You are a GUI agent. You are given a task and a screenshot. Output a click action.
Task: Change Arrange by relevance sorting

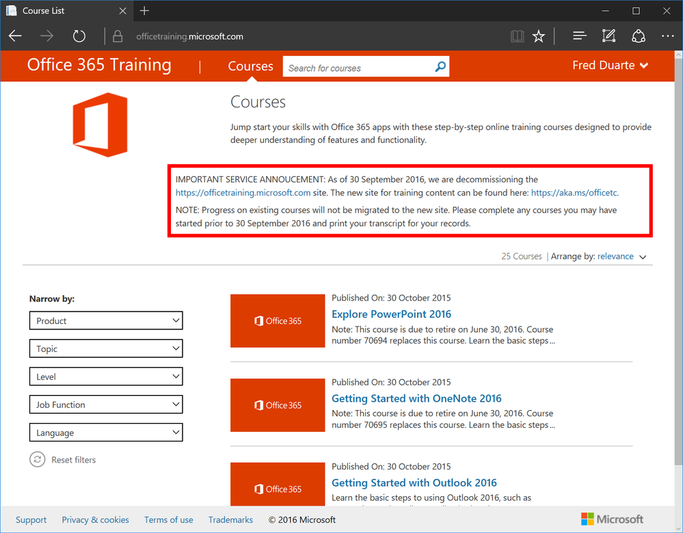coord(621,256)
